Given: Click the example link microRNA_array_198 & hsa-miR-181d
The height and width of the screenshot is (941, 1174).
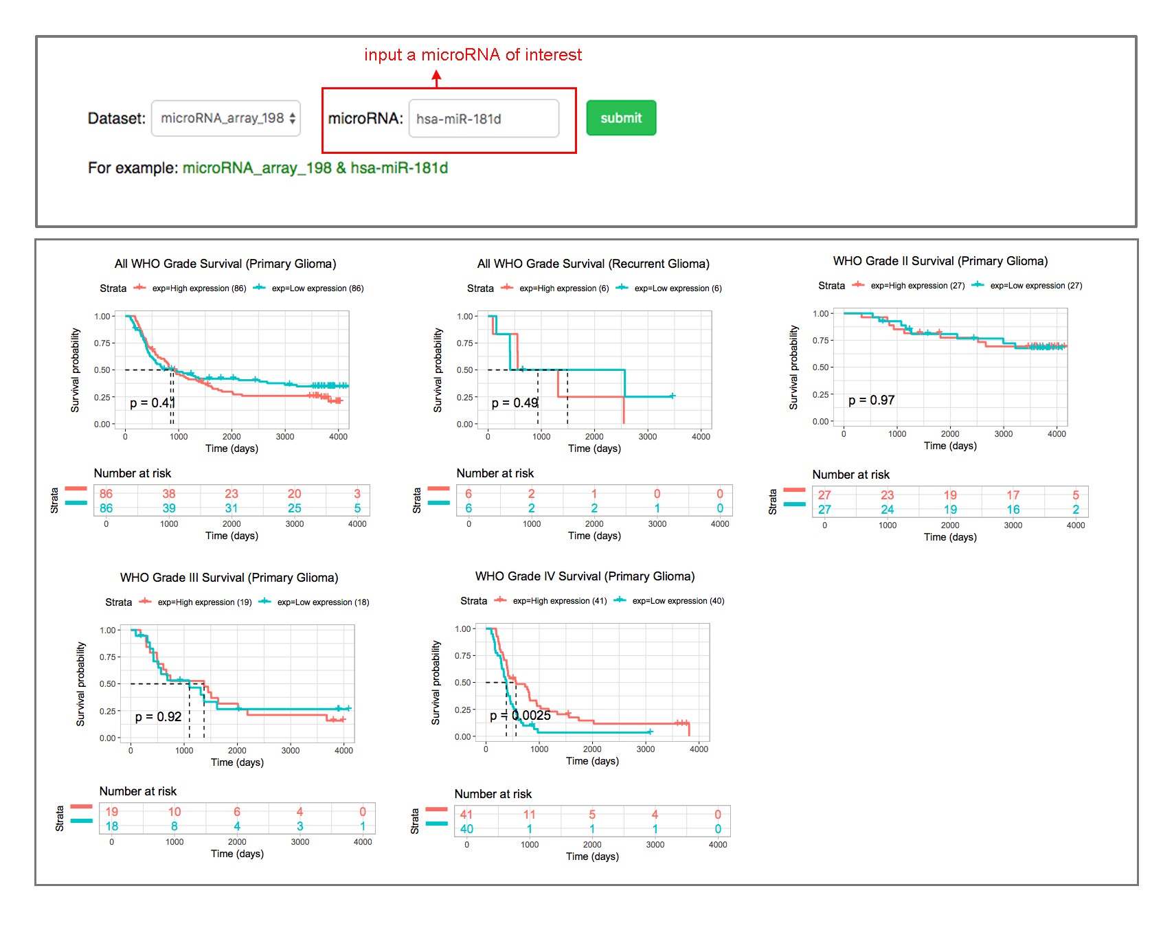Looking at the screenshot, I should point(315,168).
